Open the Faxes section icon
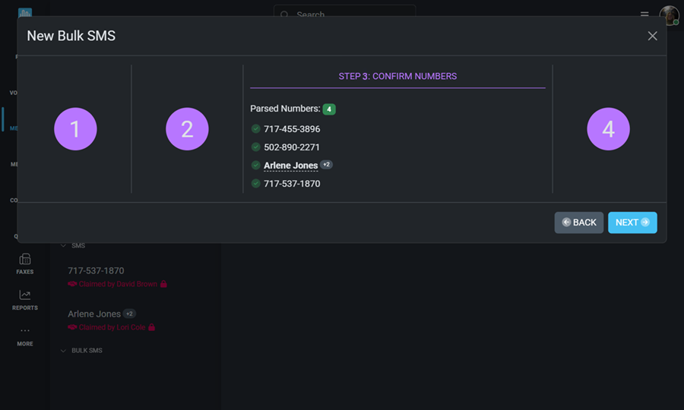This screenshot has width=684, height=410. tap(25, 260)
